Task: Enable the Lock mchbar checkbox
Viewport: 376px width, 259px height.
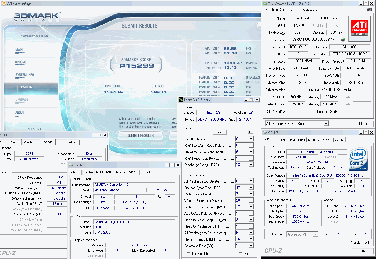Action: pos(189,253)
